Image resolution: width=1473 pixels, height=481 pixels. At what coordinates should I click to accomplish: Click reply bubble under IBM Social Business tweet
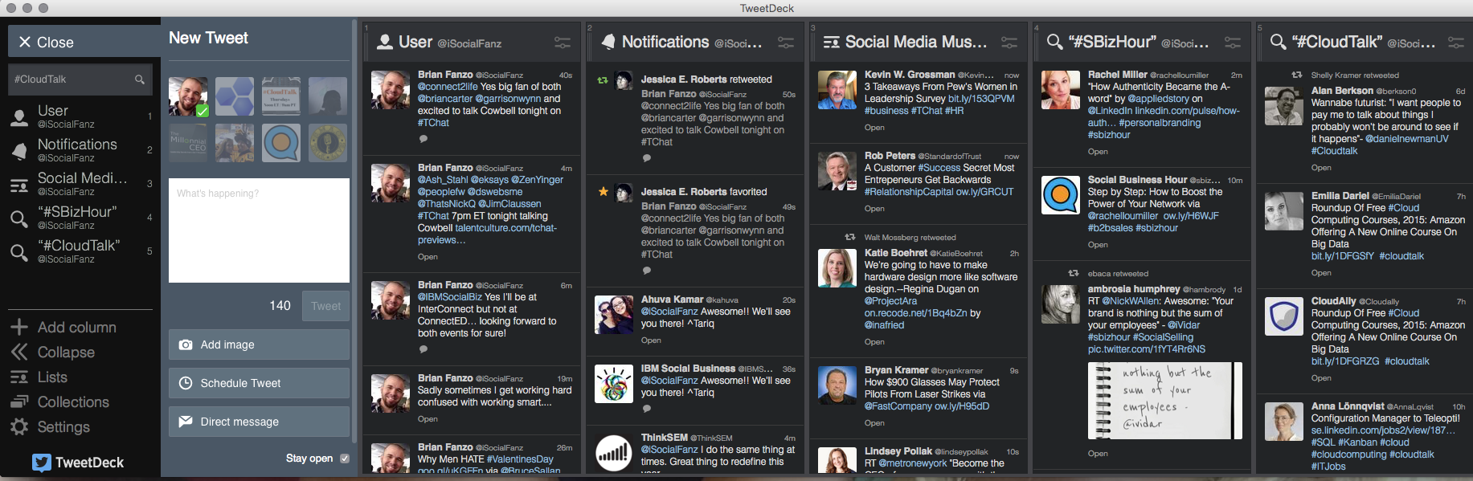646,409
